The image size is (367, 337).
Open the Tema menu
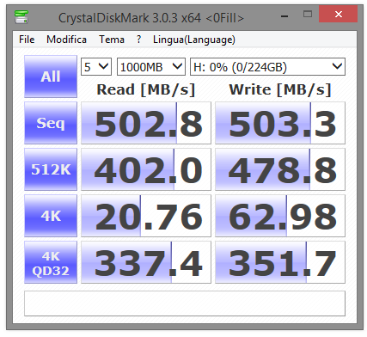pyautogui.click(x=112, y=40)
